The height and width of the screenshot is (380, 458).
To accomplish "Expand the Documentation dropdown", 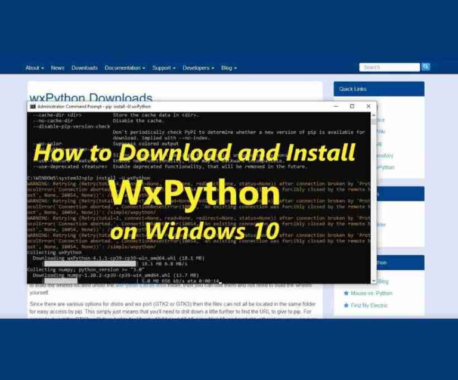I will [x=125, y=68].
